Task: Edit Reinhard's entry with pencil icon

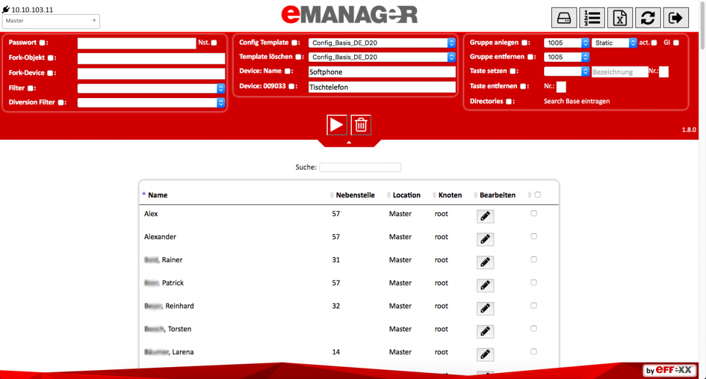Action: 485,308
